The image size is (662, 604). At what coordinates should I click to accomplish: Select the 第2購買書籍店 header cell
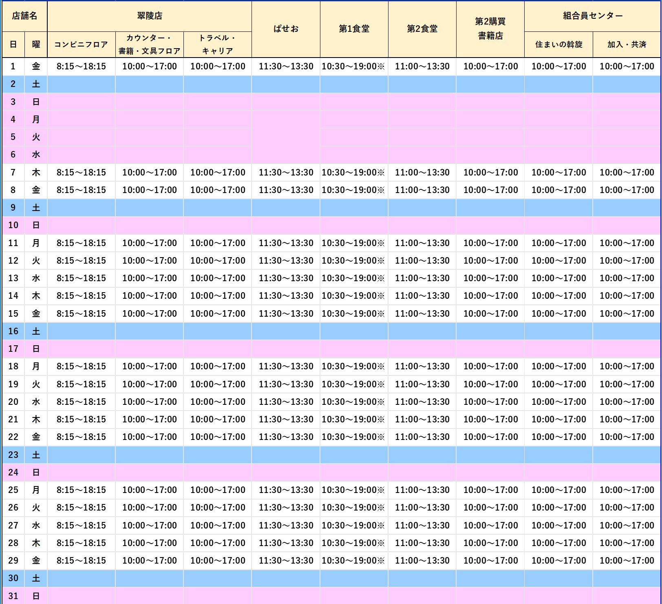(490, 29)
